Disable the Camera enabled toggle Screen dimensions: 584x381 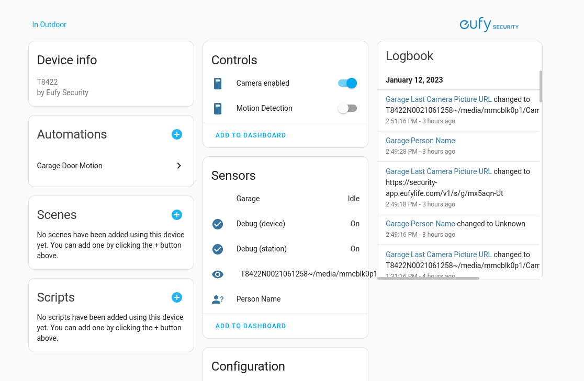point(347,83)
